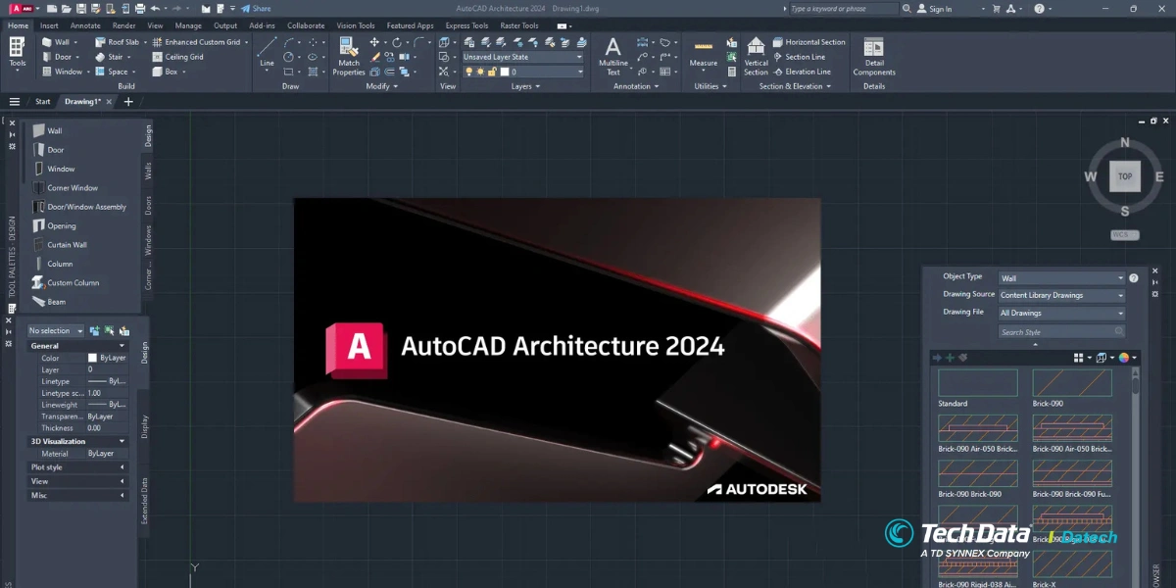Open the Manage ribbon tab
This screenshot has height=588, width=1176.
point(188,25)
